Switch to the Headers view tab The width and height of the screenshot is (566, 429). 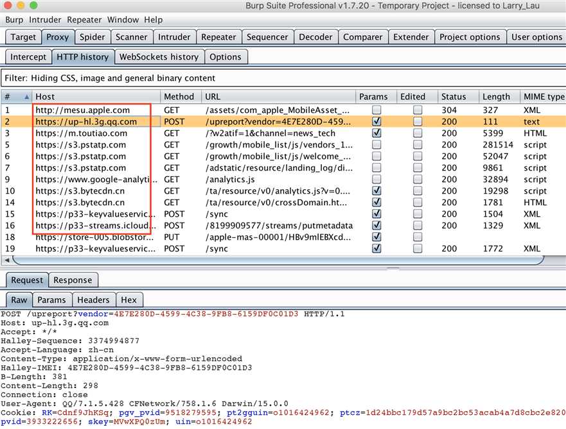tap(93, 299)
